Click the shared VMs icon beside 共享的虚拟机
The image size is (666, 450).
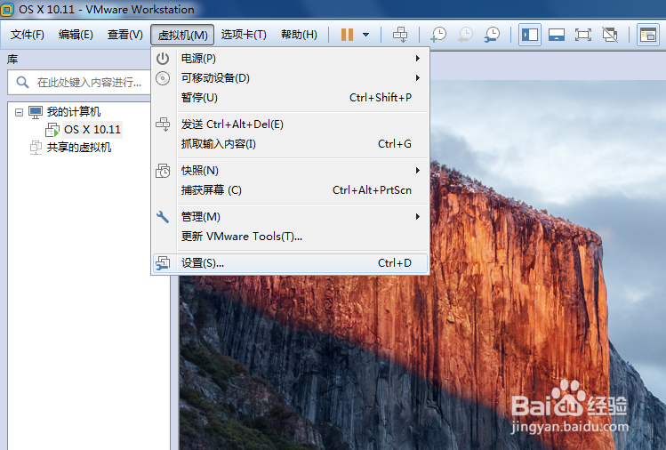[x=36, y=148]
